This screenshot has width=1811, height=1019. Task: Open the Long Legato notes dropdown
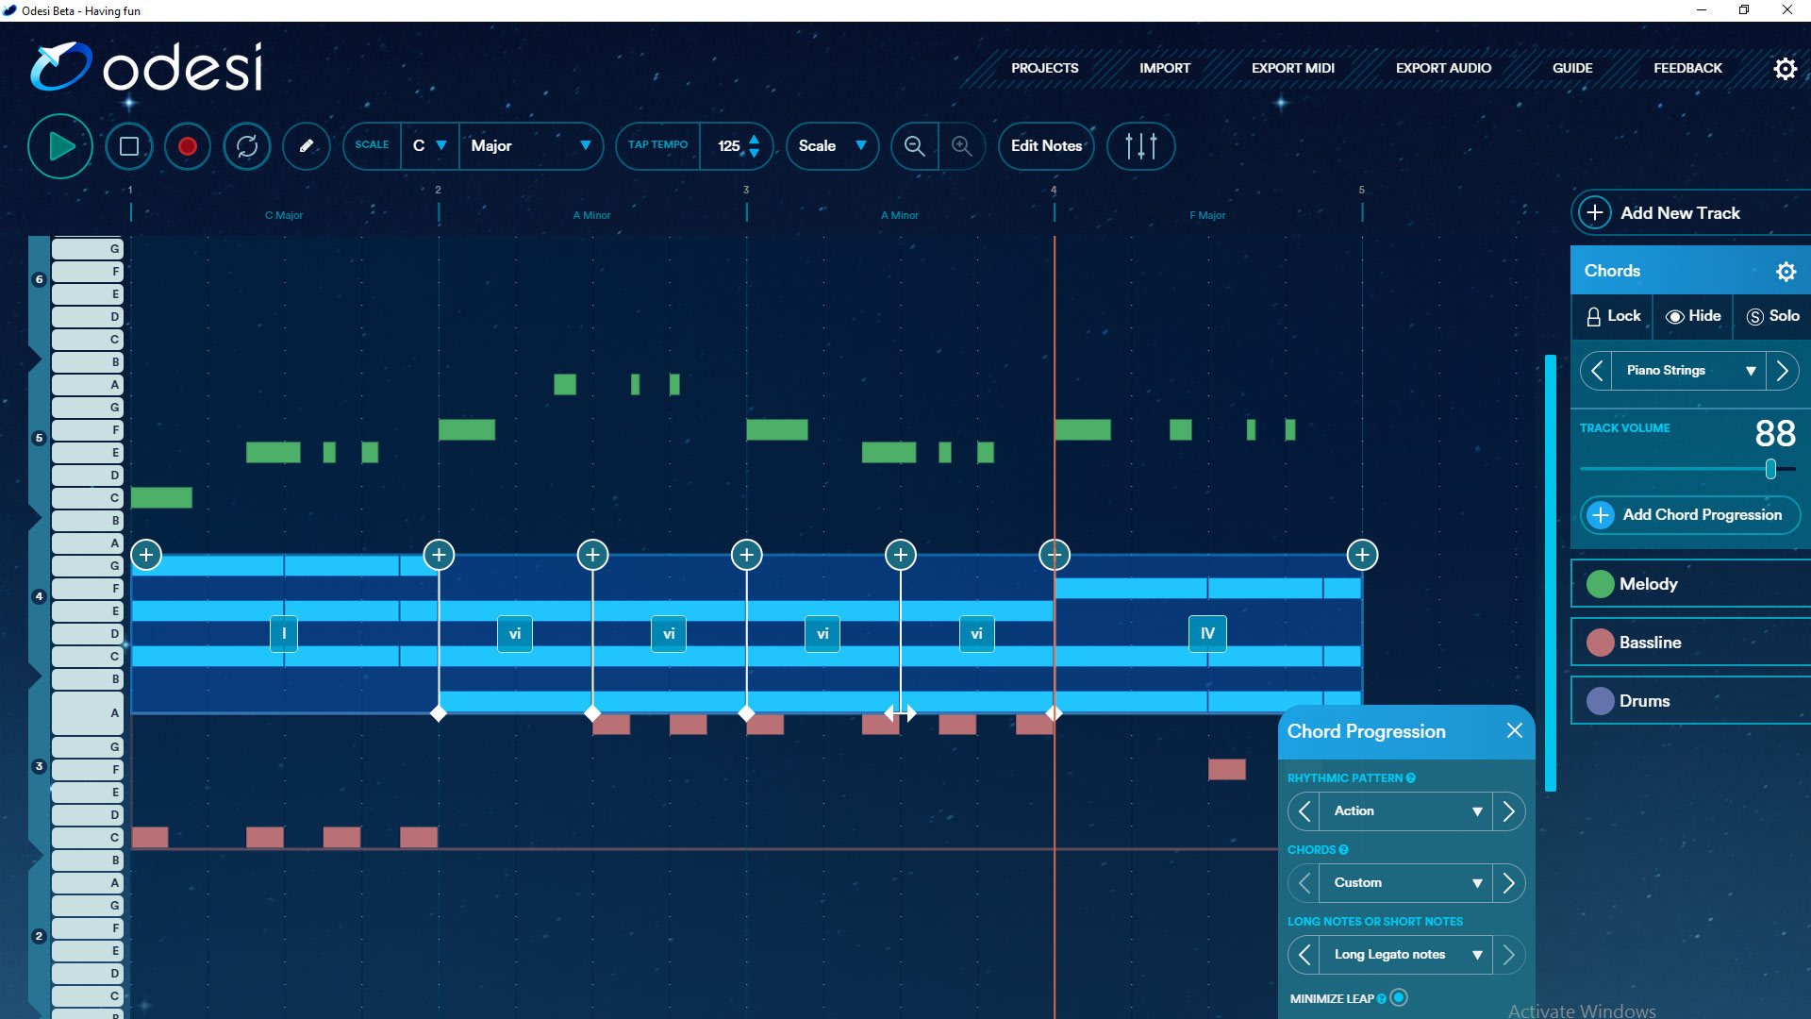[x=1404, y=954]
